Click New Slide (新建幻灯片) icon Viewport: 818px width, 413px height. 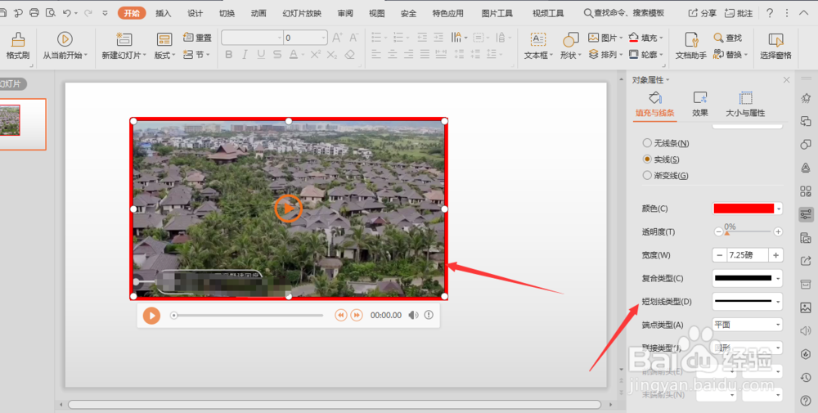pos(124,39)
